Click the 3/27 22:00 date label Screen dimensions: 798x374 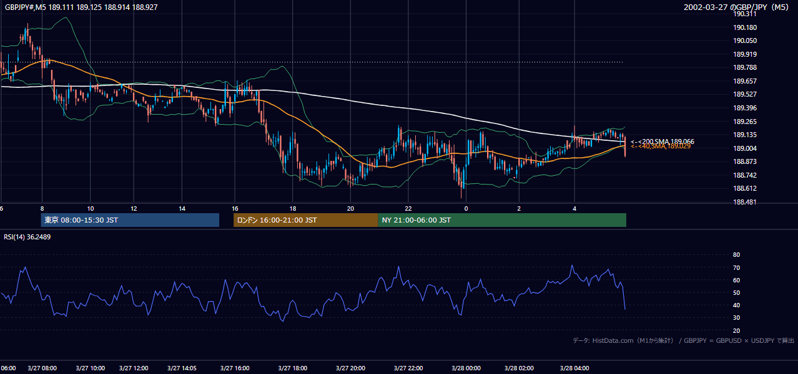coord(408,368)
